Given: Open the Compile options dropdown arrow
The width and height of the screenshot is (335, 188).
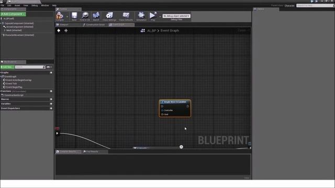Looking at the screenshot, I should coord(67,16).
